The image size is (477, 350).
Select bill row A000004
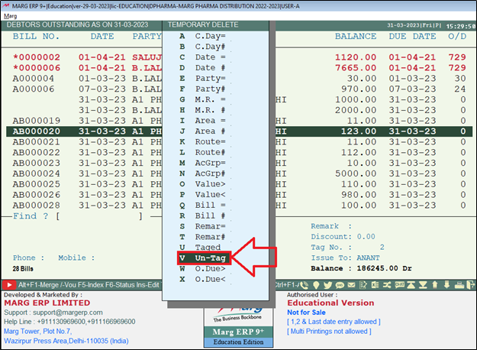[239, 78]
